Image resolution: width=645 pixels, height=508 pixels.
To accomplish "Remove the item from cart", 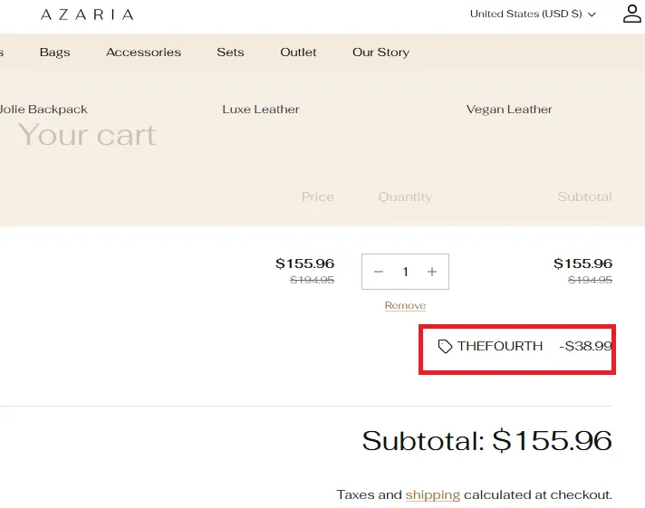I will 405,306.
